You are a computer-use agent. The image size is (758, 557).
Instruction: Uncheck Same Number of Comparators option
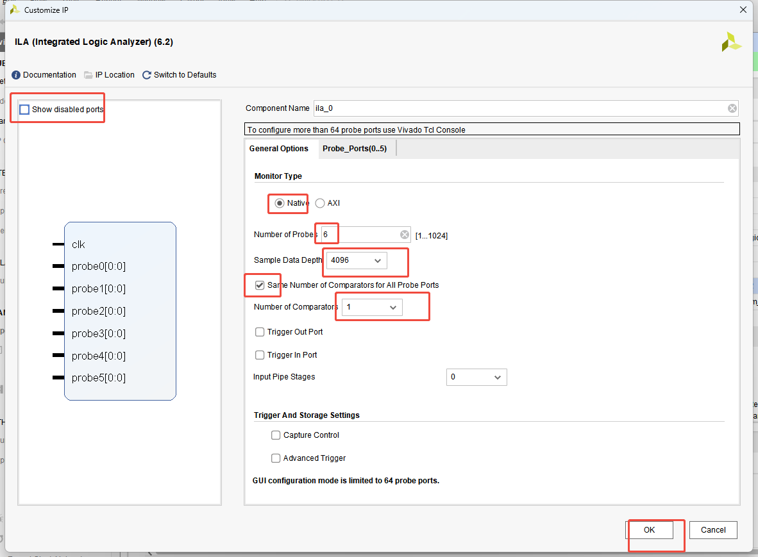click(x=260, y=285)
